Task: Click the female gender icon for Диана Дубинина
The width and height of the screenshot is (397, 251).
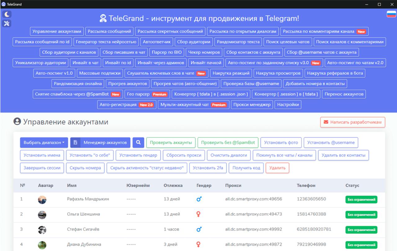Action: 199,244
